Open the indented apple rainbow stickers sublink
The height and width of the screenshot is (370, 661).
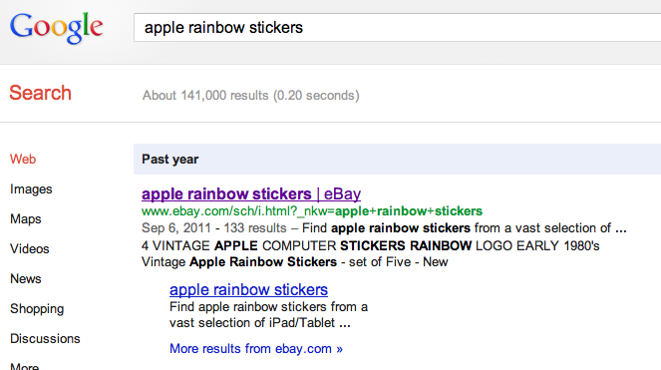click(x=248, y=290)
